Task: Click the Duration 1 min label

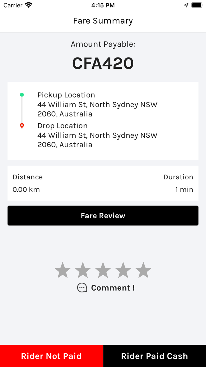Action: [185, 189]
